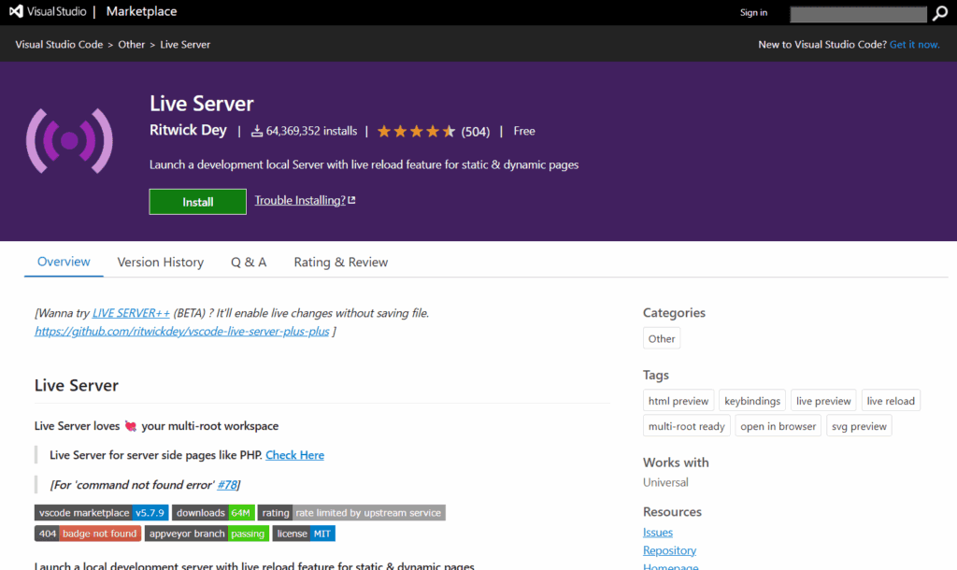957x570 pixels.
Task: Select the open in browser tag
Action: pos(778,426)
